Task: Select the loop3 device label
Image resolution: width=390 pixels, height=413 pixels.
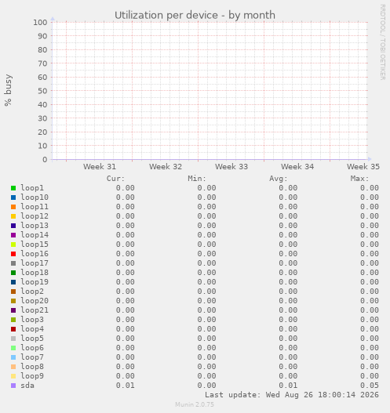Action: pos(32,320)
